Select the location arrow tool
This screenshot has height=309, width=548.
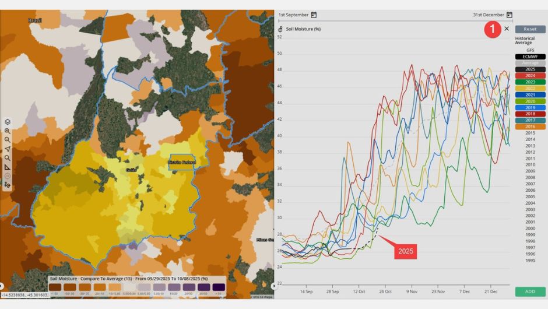coord(8,149)
